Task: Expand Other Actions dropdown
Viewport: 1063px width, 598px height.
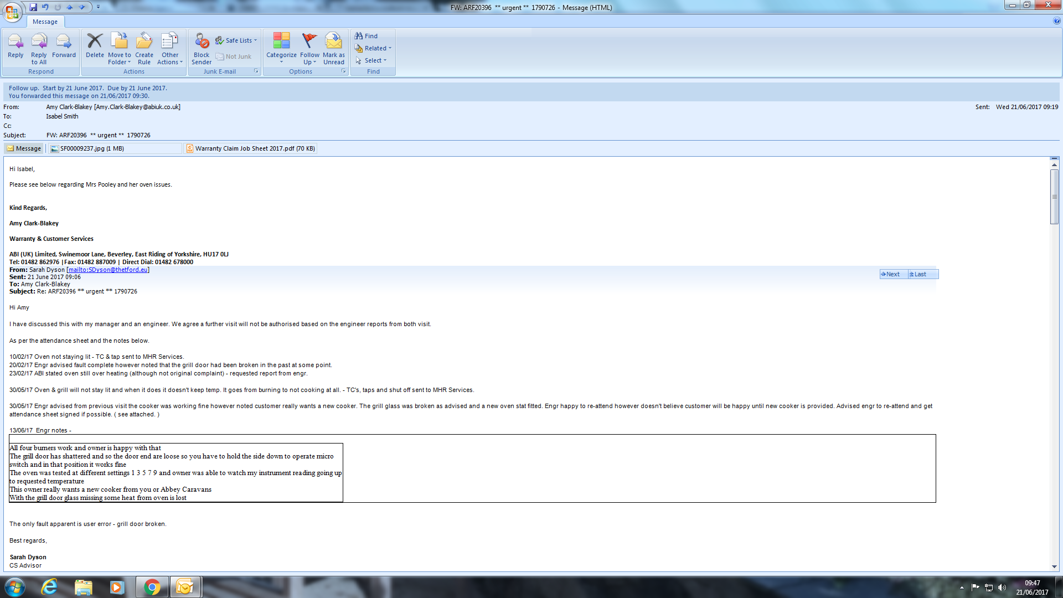Action: pyautogui.click(x=170, y=49)
